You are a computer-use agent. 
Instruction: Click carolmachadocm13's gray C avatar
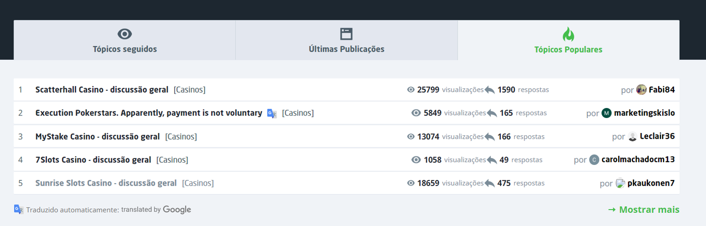coord(594,160)
